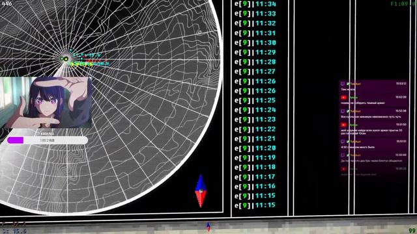Click the chat message 'Там не все'
417x234 pixels.
(348, 90)
